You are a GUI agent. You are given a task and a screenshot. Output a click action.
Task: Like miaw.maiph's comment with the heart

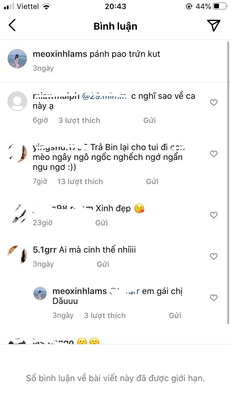coord(213,102)
